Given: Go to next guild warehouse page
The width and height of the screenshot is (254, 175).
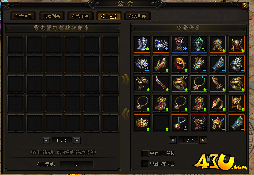Looking at the screenshot, I should point(203,140).
